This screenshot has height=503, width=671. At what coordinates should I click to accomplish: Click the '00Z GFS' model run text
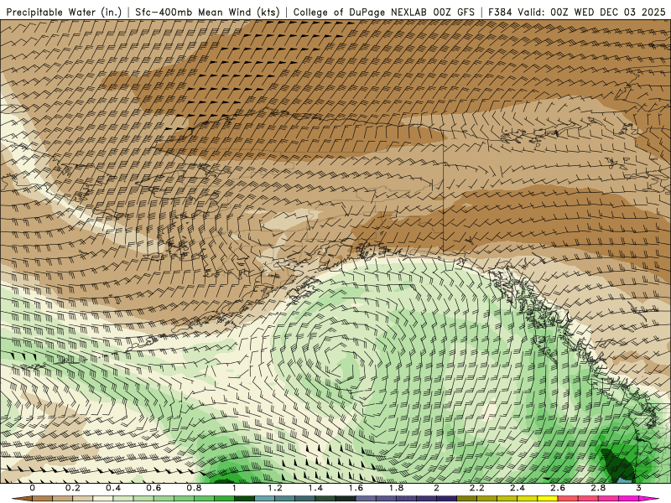pos(454,13)
